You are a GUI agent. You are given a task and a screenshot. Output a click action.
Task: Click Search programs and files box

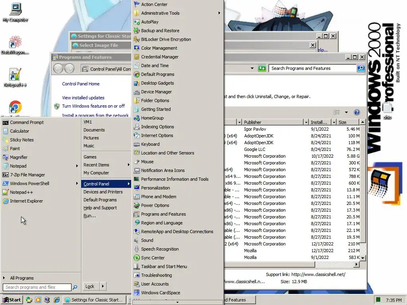(x=37, y=287)
